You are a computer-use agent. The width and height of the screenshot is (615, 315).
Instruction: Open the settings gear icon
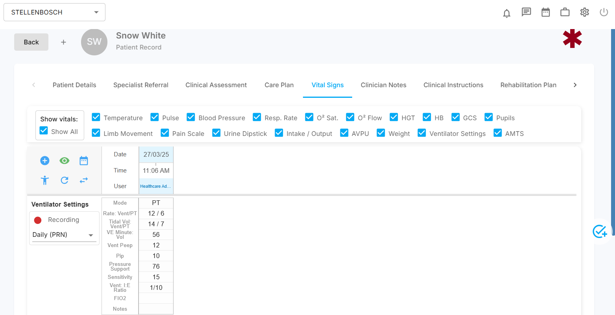click(584, 12)
